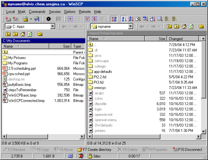Image resolution: width=208 pixels, height=160 pixels.
Task: Click the remote Refresh icon
Action: pyautogui.click(x=191, y=26)
